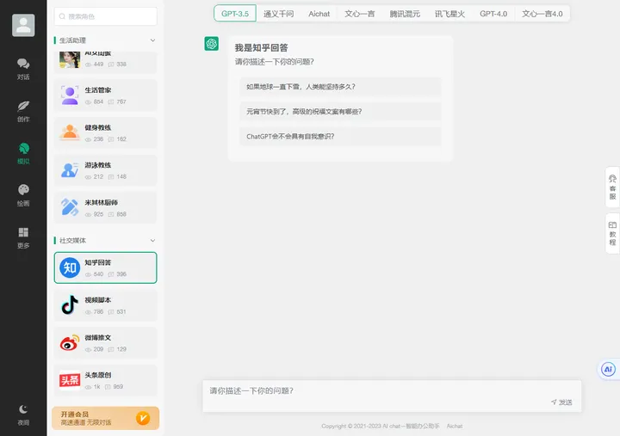This screenshot has height=436, width=620.
Task: Select the 微博推文 Weibo role card
Action: (106, 343)
